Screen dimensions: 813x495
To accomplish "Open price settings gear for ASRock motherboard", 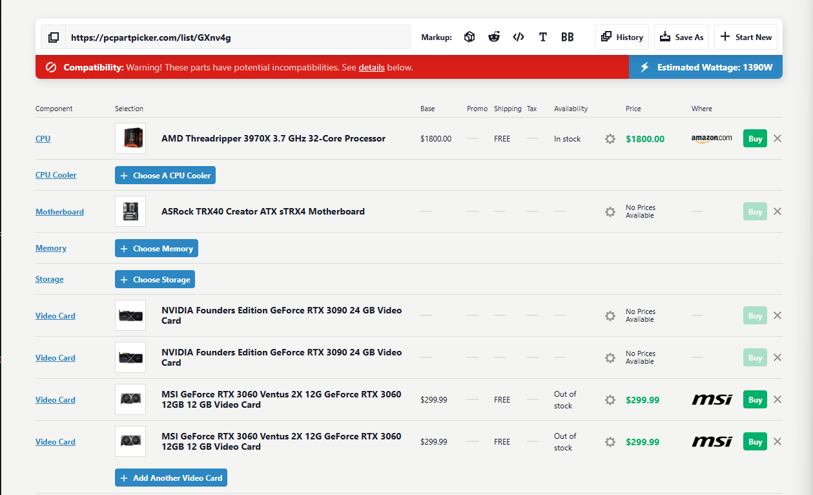I will [x=610, y=212].
